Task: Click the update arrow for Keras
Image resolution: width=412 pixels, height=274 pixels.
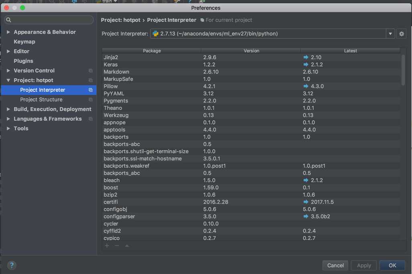Action: click(x=306, y=64)
